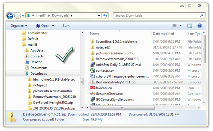This screenshot has height=131, width=213.
Task: Click RemoveWatermark_20081210 folder icon in file list
Action: 93,59
